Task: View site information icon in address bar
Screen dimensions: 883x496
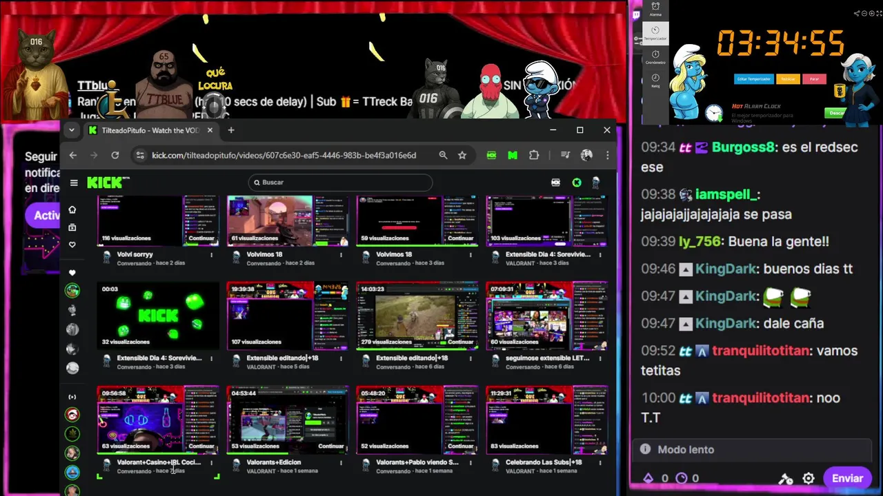Action: pos(140,156)
